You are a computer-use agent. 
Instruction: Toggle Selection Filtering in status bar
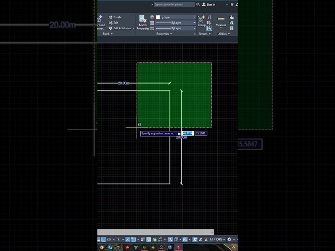pos(176,239)
